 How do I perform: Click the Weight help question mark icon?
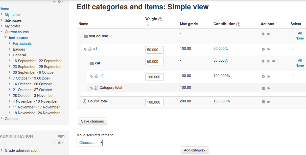click(160, 19)
